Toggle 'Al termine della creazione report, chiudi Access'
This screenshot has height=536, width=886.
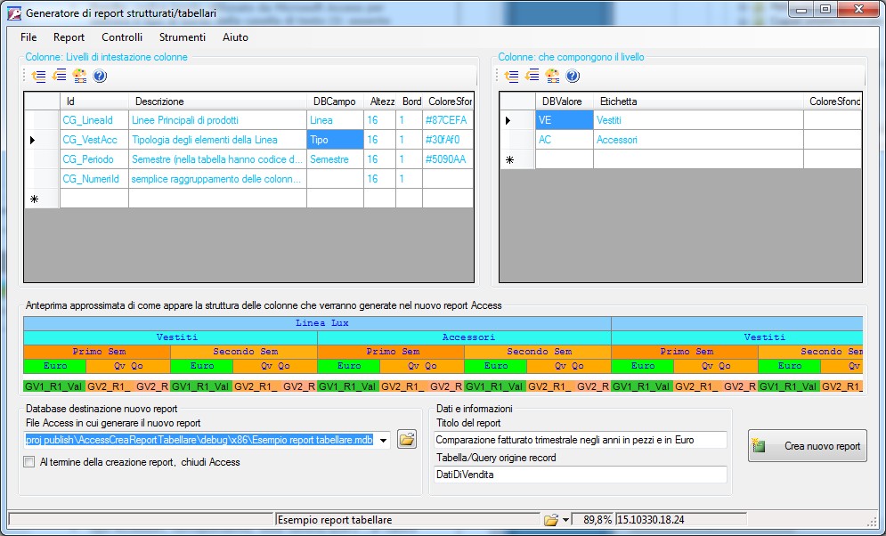(28, 462)
